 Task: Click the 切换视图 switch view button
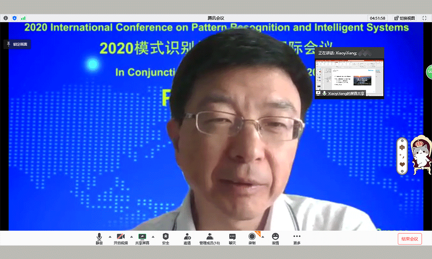click(x=404, y=18)
